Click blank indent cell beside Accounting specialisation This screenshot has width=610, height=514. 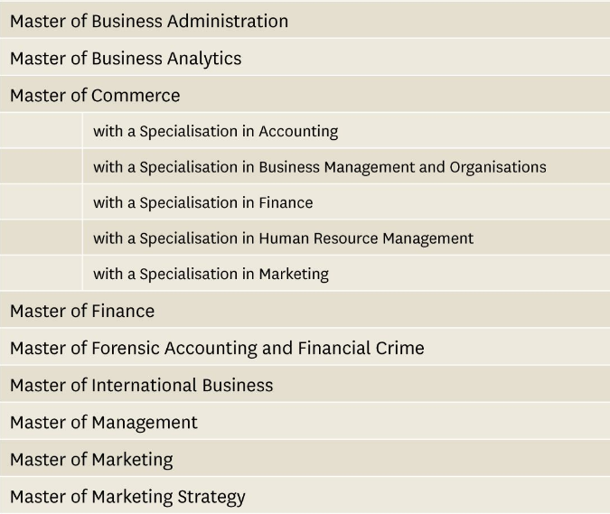41,131
